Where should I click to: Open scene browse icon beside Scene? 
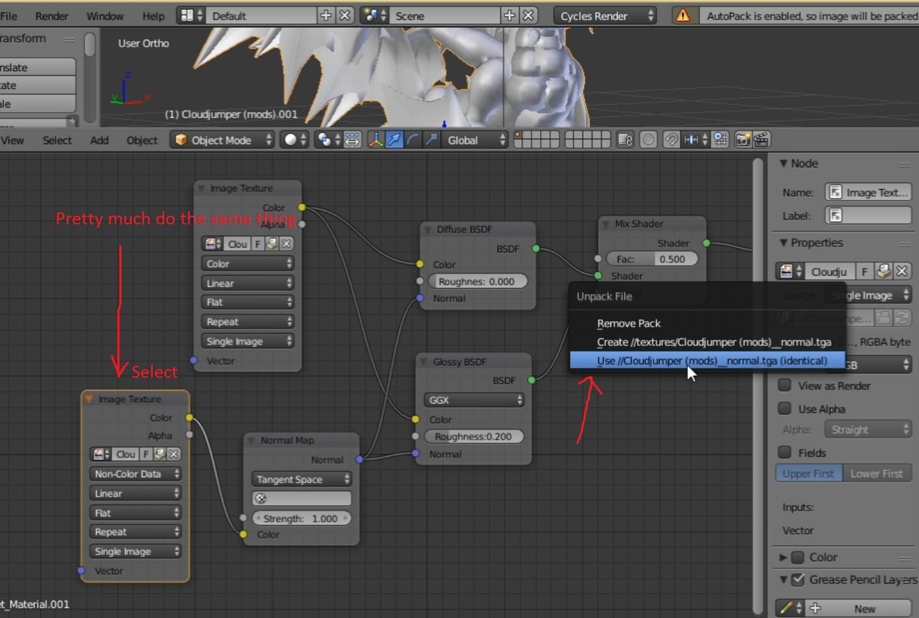pyautogui.click(x=375, y=15)
